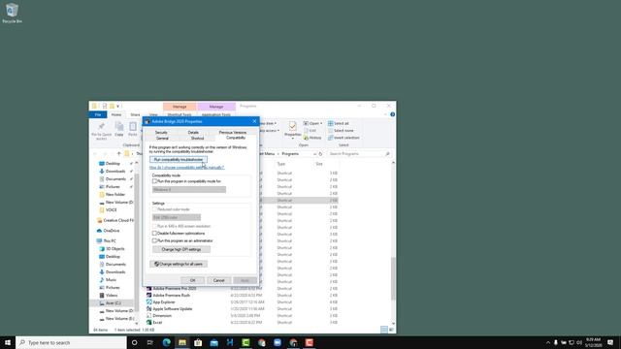Select the Compatibility tab
Viewport: 621px width, 349px height.
point(236,138)
